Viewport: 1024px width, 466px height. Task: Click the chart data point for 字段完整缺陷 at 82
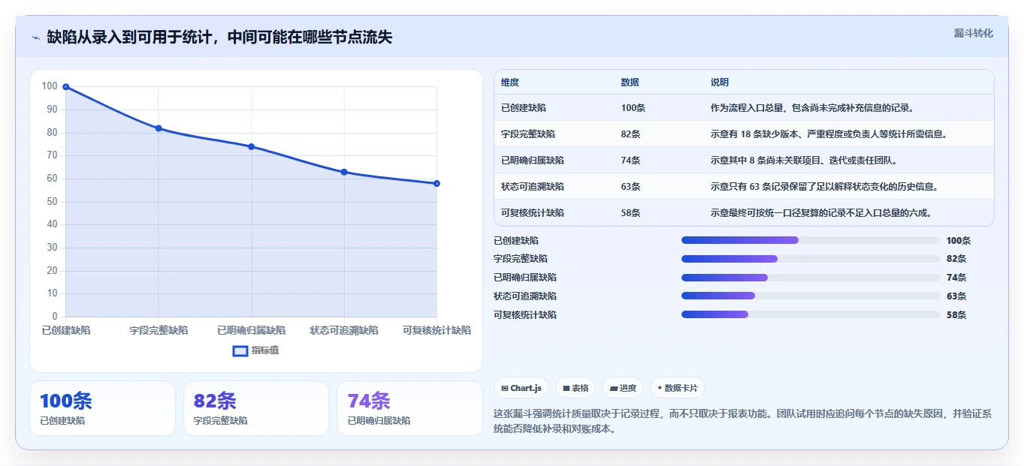(x=159, y=128)
